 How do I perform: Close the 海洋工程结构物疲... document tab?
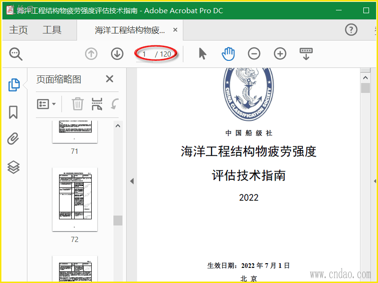click(175, 30)
